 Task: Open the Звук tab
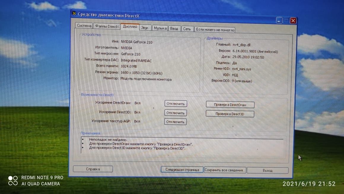coord(145,28)
